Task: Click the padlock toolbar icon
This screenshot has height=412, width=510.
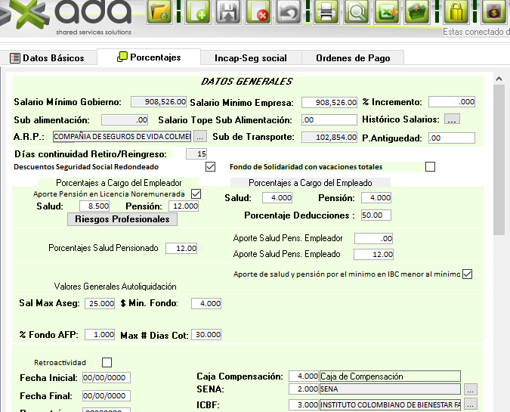Action: (456, 12)
